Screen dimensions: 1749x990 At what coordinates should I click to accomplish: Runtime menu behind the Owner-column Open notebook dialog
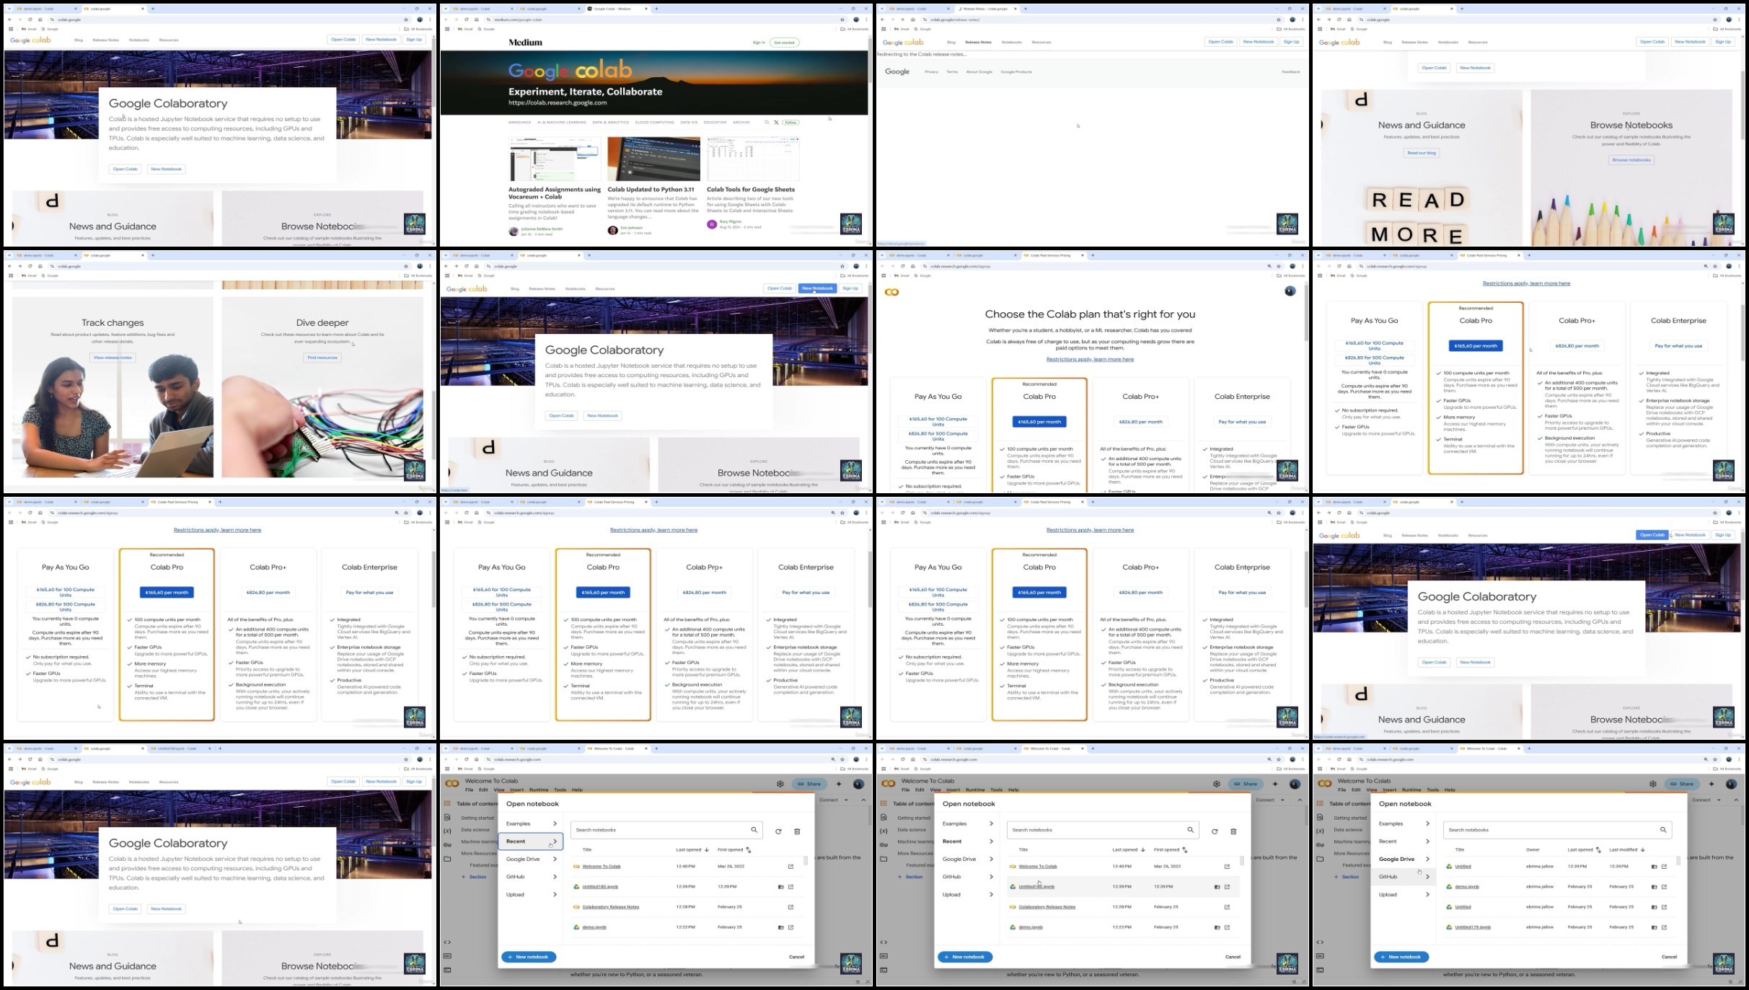[1411, 790]
